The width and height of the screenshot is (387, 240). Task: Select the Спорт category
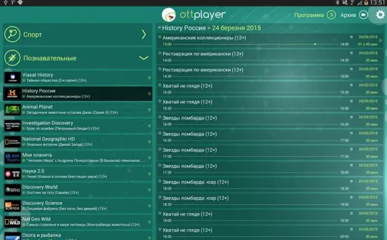click(77, 34)
